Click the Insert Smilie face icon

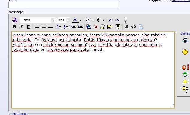88,20
